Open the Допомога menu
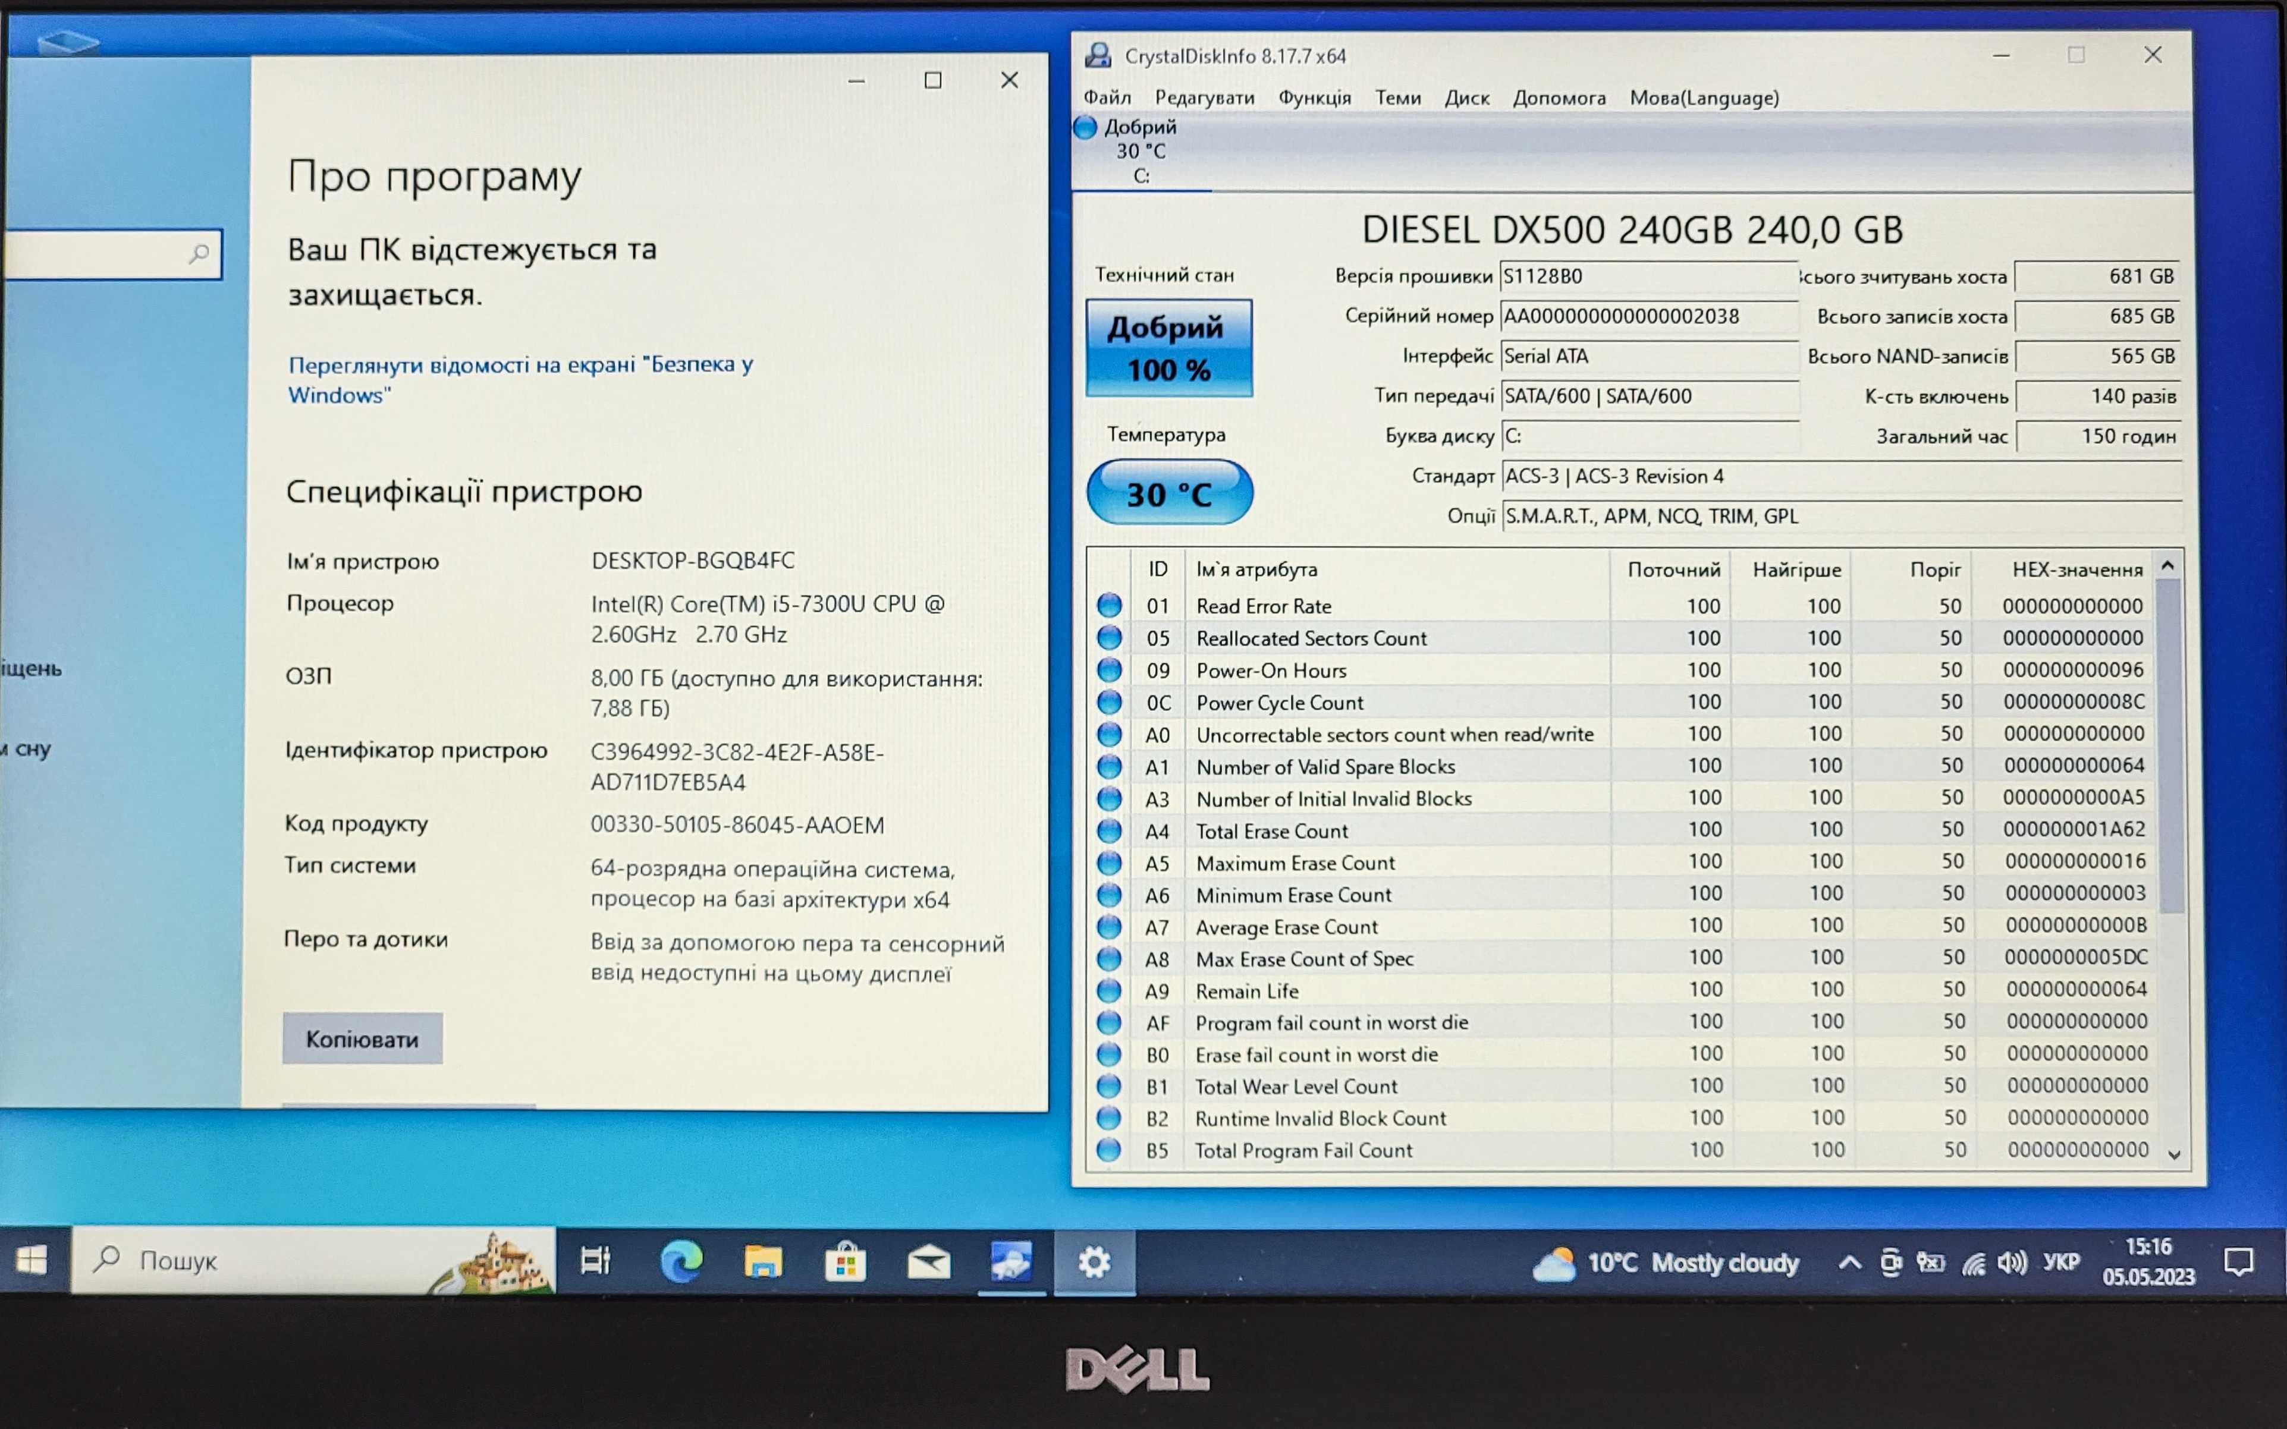Image resolution: width=2287 pixels, height=1429 pixels. 1559,97
